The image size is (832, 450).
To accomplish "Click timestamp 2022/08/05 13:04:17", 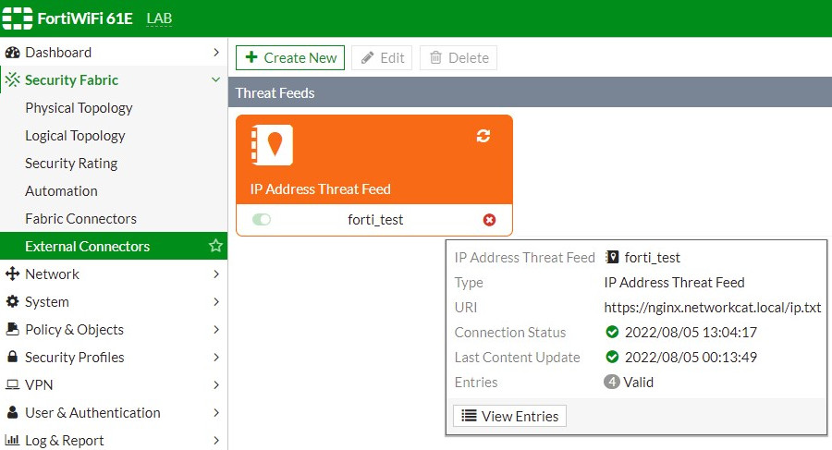I will coord(691,333).
